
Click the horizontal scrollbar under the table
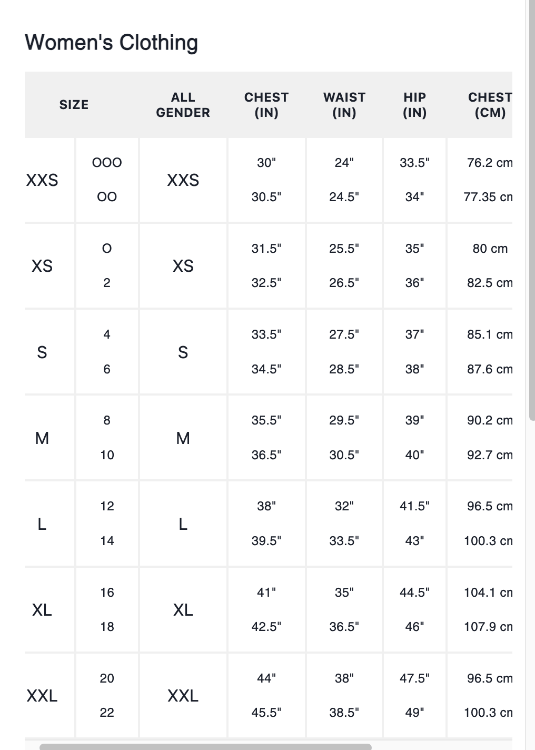click(x=205, y=746)
